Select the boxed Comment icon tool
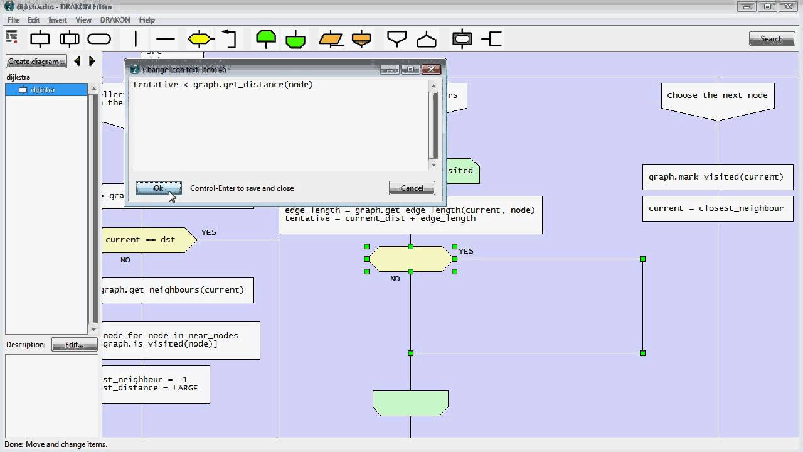Image resolution: width=803 pixels, height=452 pixels. [462, 39]
